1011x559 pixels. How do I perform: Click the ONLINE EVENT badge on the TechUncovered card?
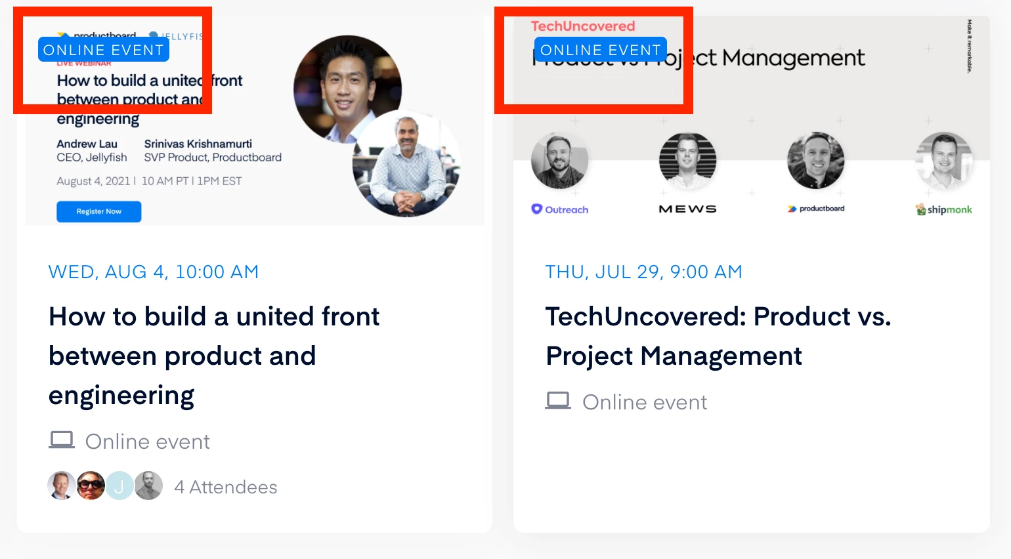pos(601,50)
